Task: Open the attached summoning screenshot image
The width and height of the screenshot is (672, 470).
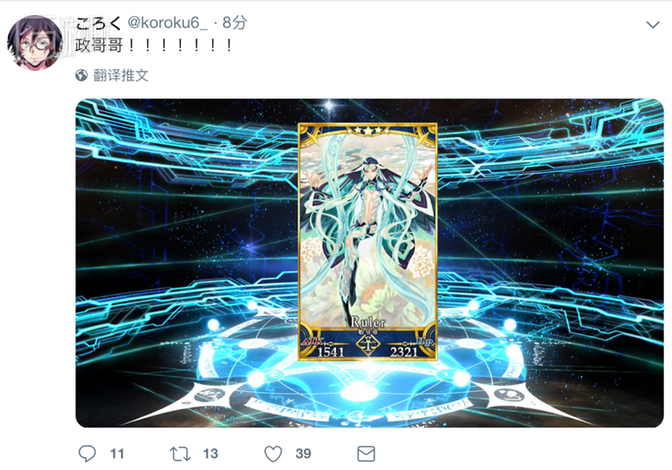Action: pos(369,263)
